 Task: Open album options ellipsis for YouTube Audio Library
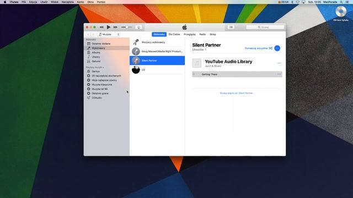[x=279, y=63]
